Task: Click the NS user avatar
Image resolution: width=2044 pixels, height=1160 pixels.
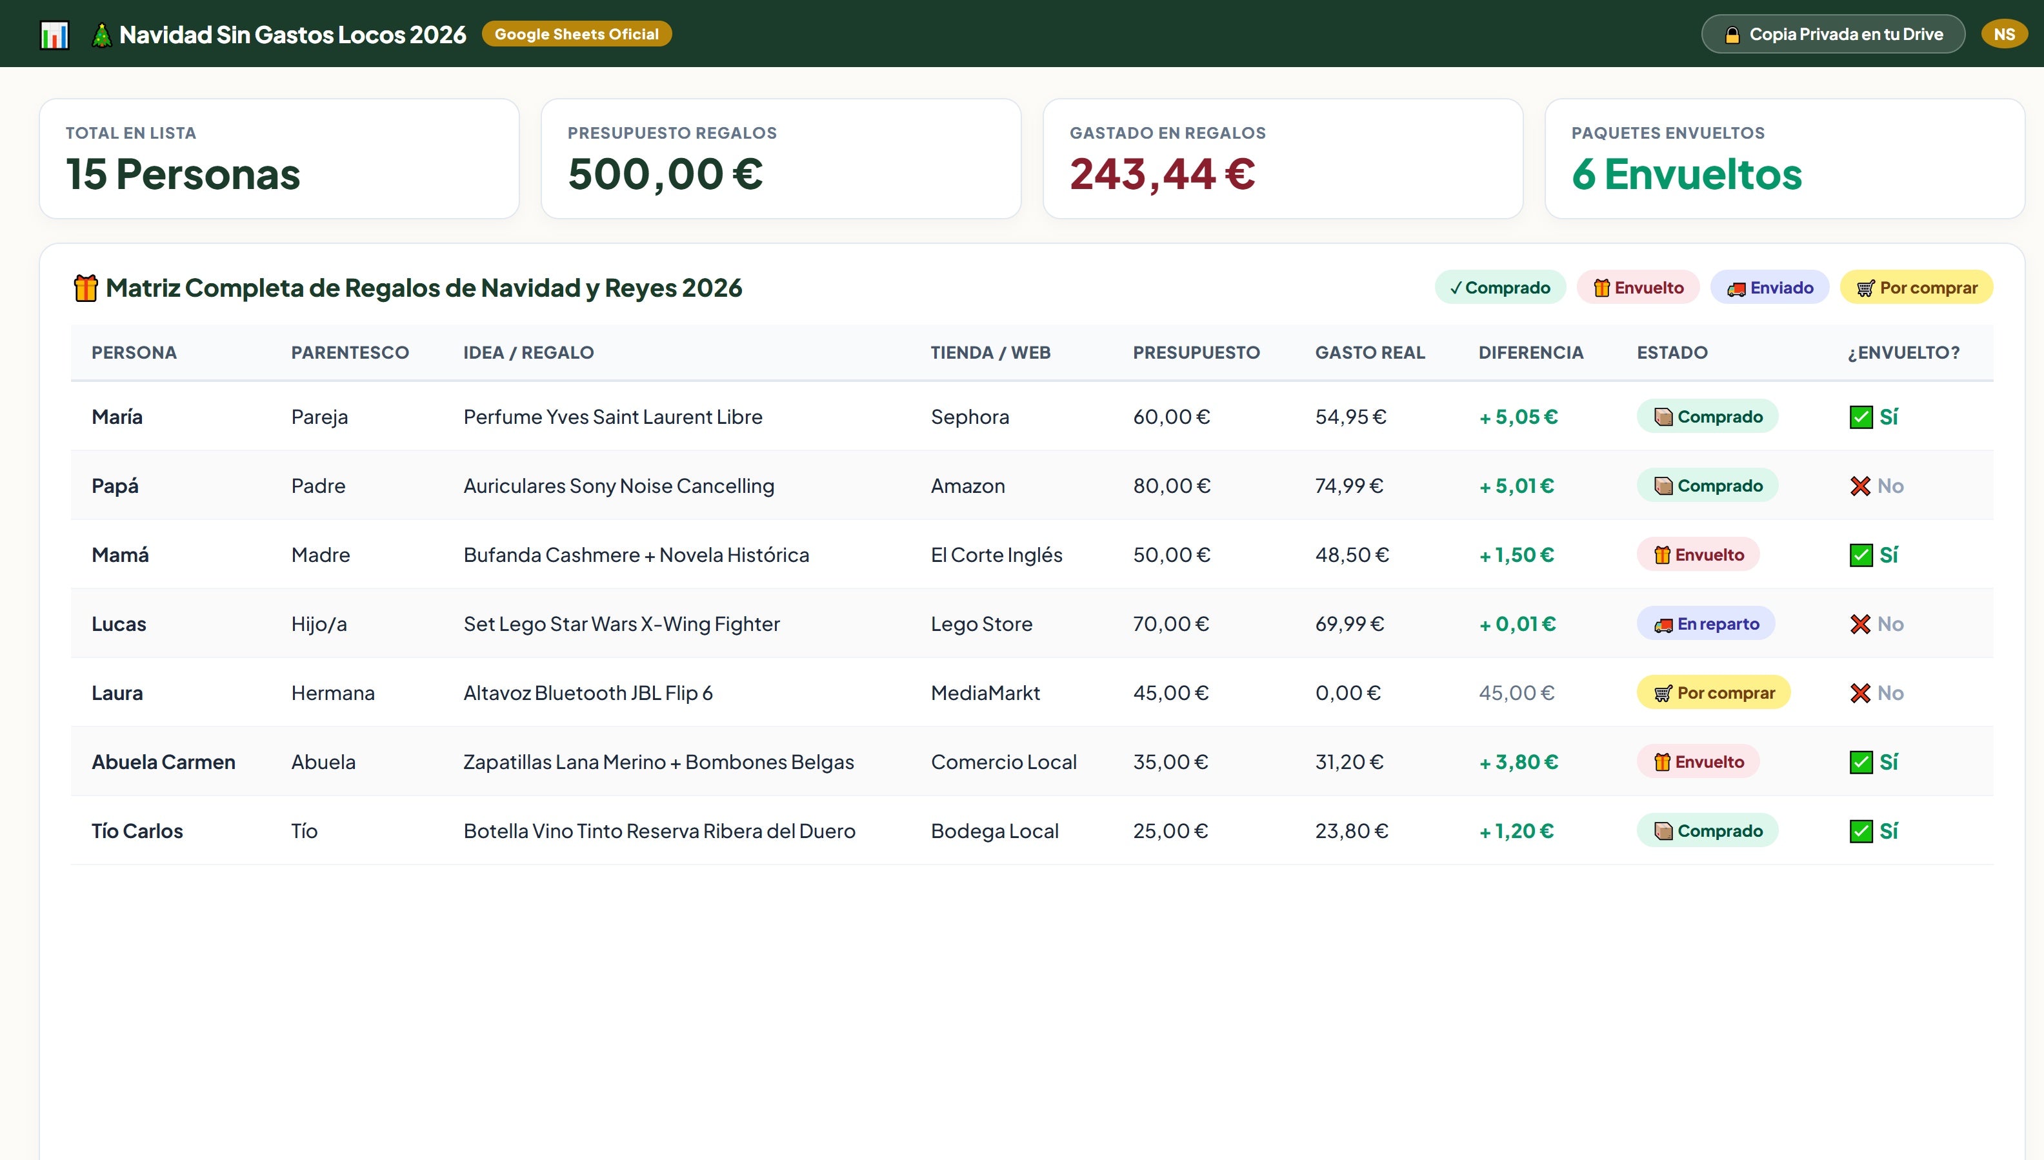Action: click(x=2004, y=34)
